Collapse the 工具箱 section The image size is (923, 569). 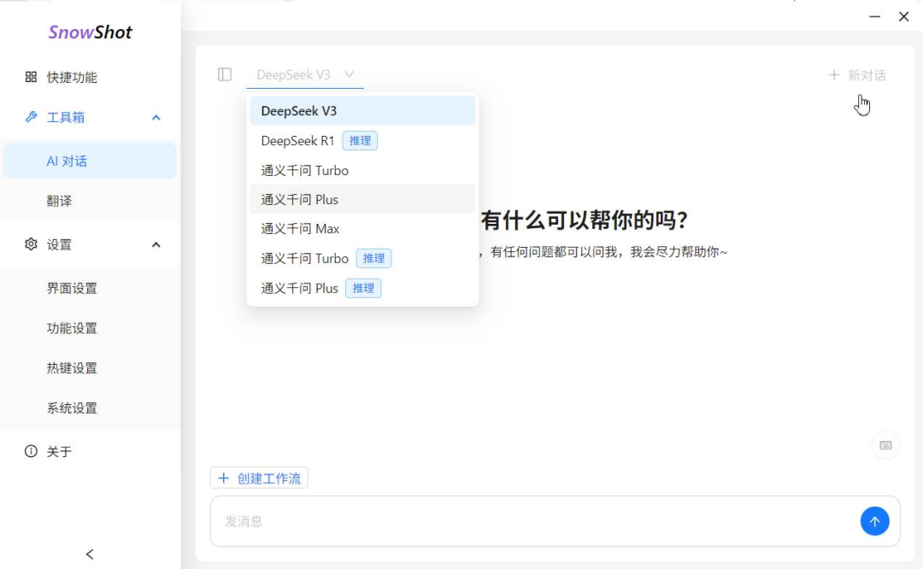coord(156,117)
